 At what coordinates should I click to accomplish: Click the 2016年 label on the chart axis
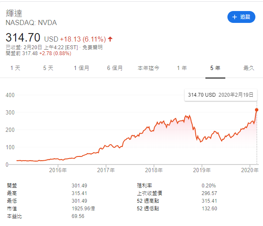click(x=58, y=170)
